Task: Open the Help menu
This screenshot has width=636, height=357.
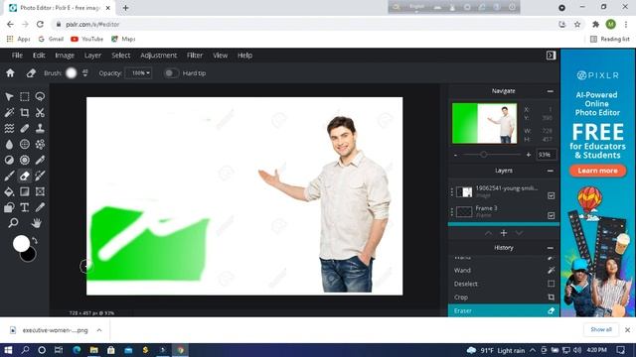Action: point(245,56)
